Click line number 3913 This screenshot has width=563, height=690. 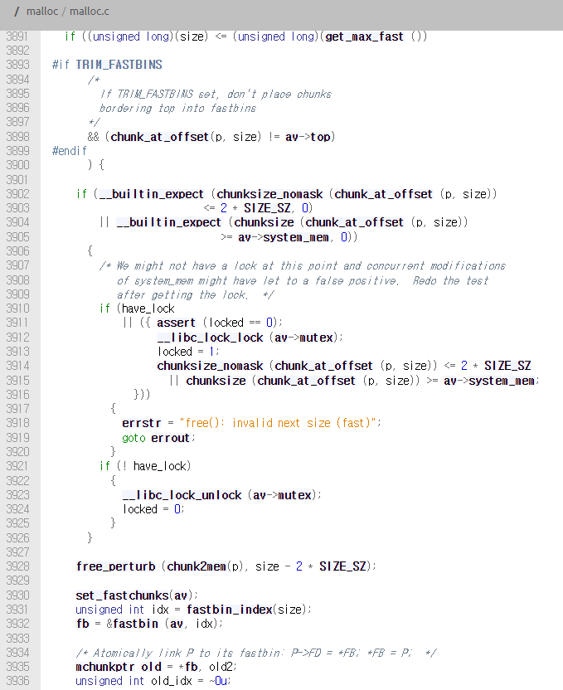tap(17, 352)
